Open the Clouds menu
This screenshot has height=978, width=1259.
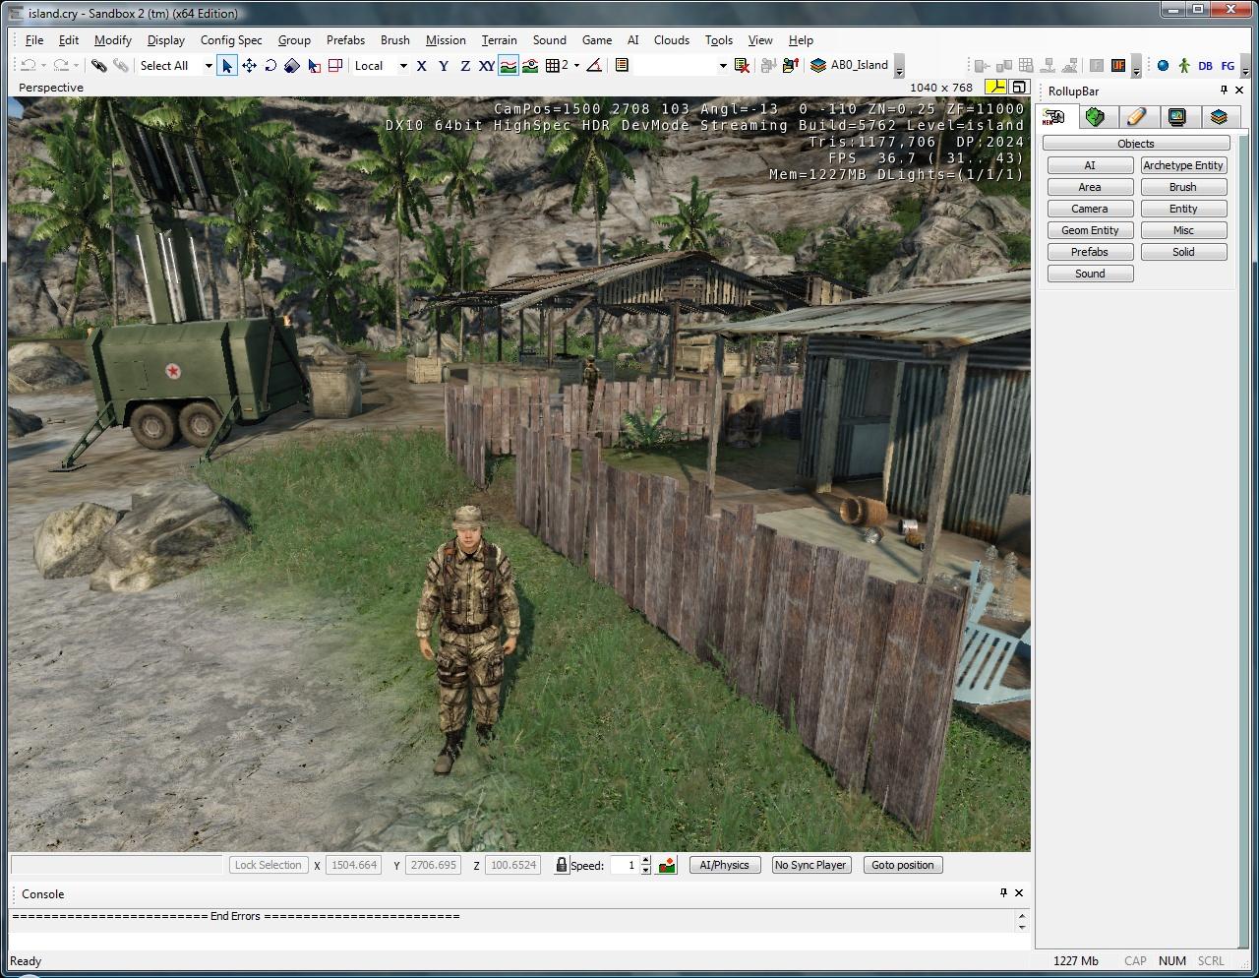click(671, 40)
